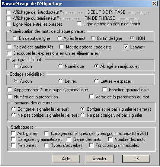Check Ligne vide entre les phrases
The height and width of the screenshot is (167, 160).
(x=9, y=24)
